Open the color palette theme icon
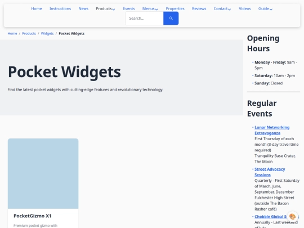 [x=292, y=216]
